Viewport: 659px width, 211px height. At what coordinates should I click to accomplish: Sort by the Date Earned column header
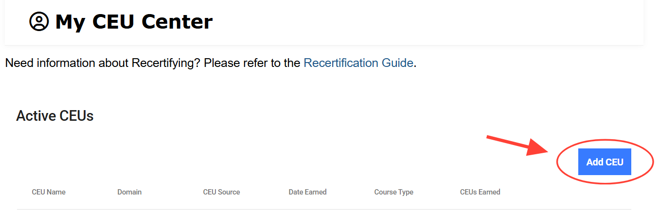tap(307, 192)
